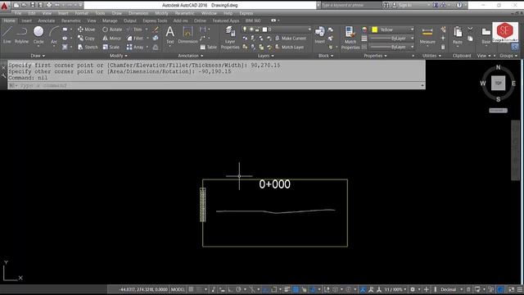Click the Plot printer icon in quick access toolbar
This screenshot has height=295, width=524.
tap(49, 5)
